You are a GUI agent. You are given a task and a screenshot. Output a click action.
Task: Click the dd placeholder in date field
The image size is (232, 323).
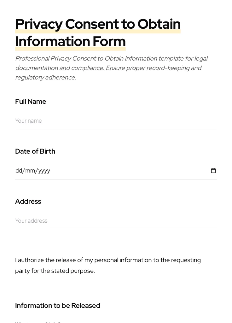point(19,170)
